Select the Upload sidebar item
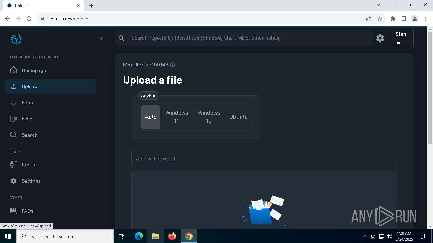Image resolution: width=433 pixels, height=243 pixels. (50, 86)
